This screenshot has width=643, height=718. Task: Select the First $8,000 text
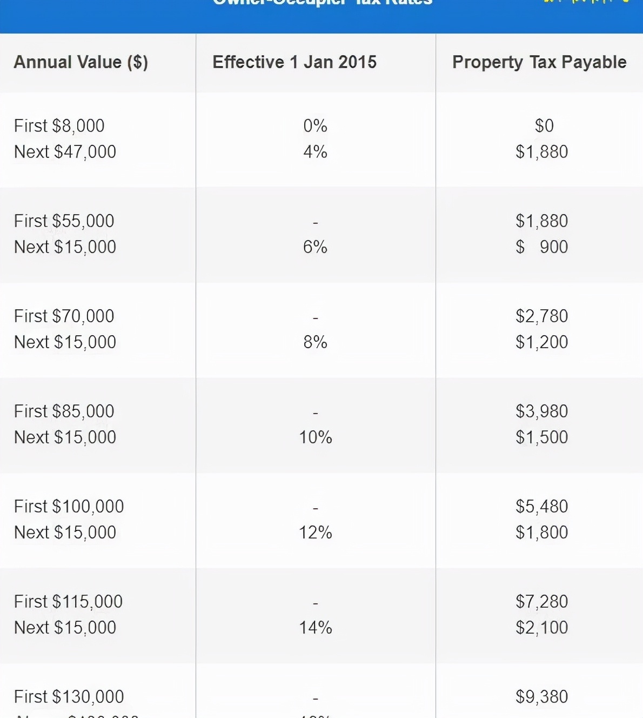point(59,126)
